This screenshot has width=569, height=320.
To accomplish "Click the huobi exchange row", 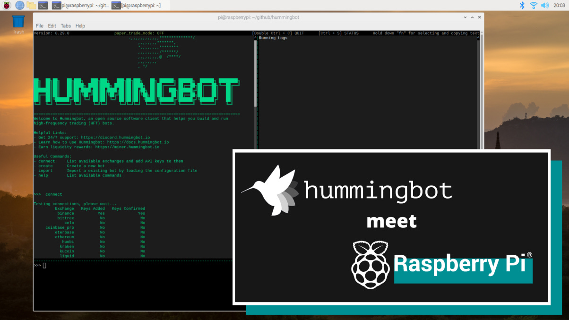I will [103, 242].
